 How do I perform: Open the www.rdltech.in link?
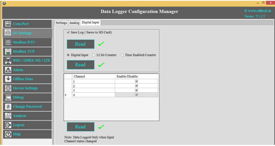258,11
